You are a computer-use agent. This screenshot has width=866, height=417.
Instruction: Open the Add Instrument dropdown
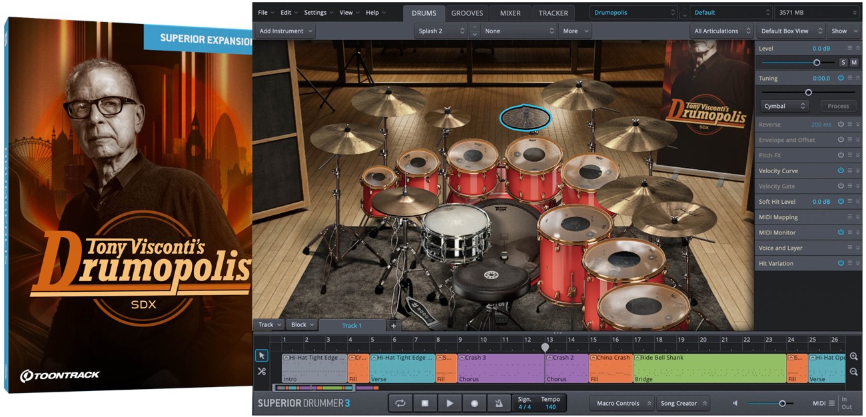284,30
